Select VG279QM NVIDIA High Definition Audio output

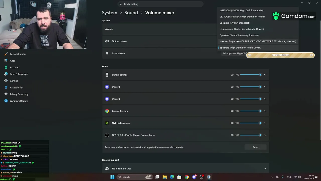coord(258,10)
